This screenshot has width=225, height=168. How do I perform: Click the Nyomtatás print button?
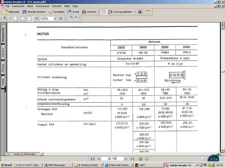[x=56, y=12]
